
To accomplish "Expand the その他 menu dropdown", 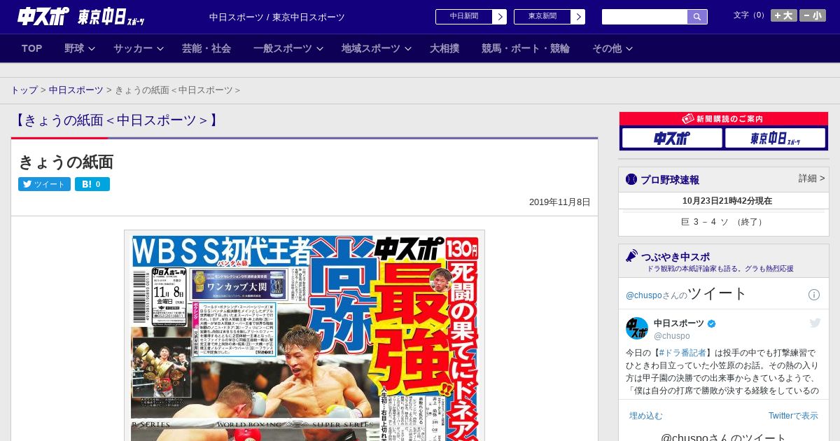I will (612, 48).
